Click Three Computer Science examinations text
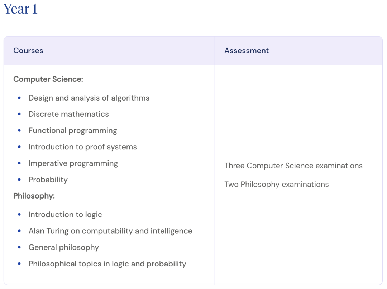 (293, 166)
